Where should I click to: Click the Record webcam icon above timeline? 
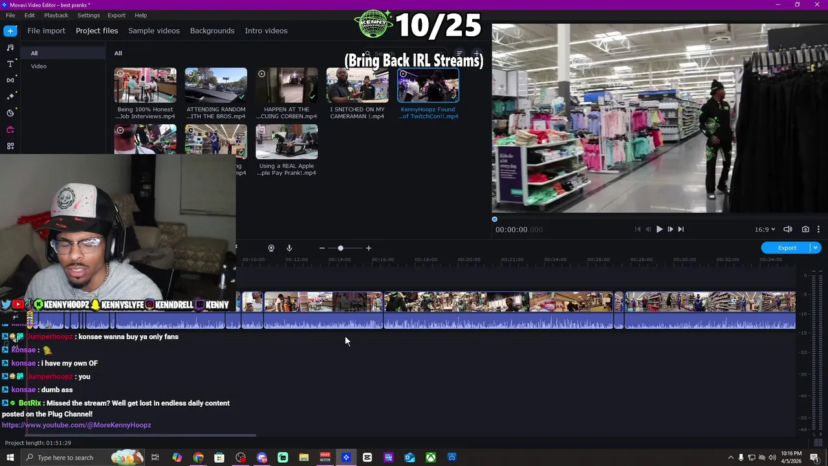(271, 248)
